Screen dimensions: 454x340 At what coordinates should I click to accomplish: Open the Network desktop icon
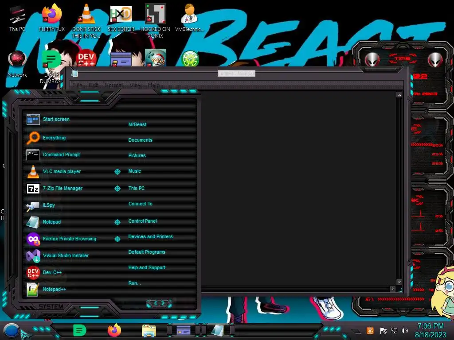17,64
